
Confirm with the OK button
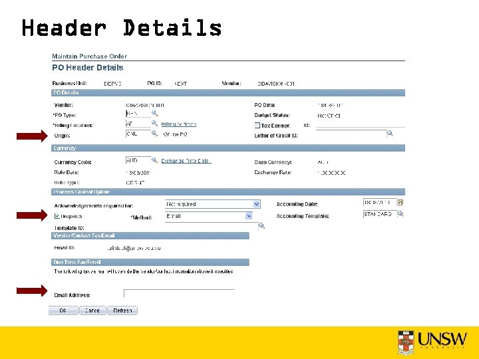[x=63, y=310]
